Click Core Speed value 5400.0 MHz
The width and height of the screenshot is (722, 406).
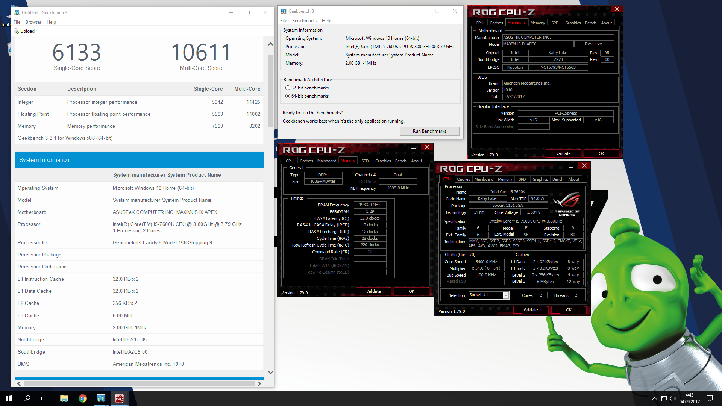[486, 262]
